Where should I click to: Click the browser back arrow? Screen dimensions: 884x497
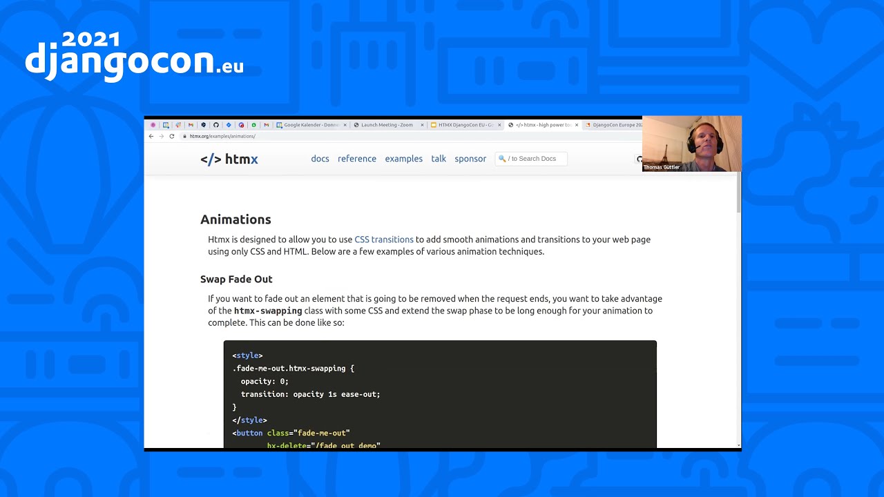[x=151, y=136]
